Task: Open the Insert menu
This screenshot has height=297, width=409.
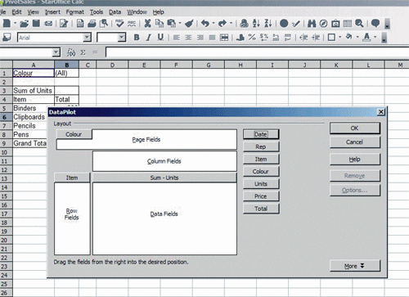Action: click(x=52, y=12)
